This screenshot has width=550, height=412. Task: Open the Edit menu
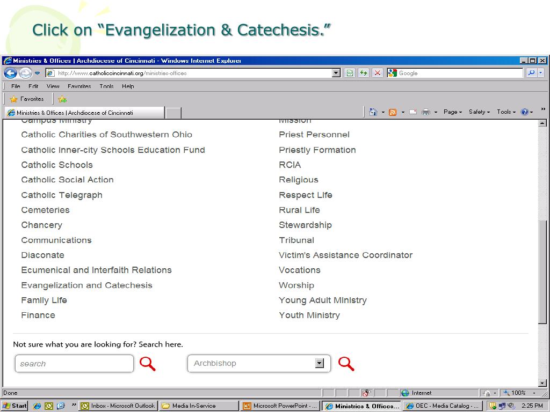pyautogui.click(x=33, y=86)
